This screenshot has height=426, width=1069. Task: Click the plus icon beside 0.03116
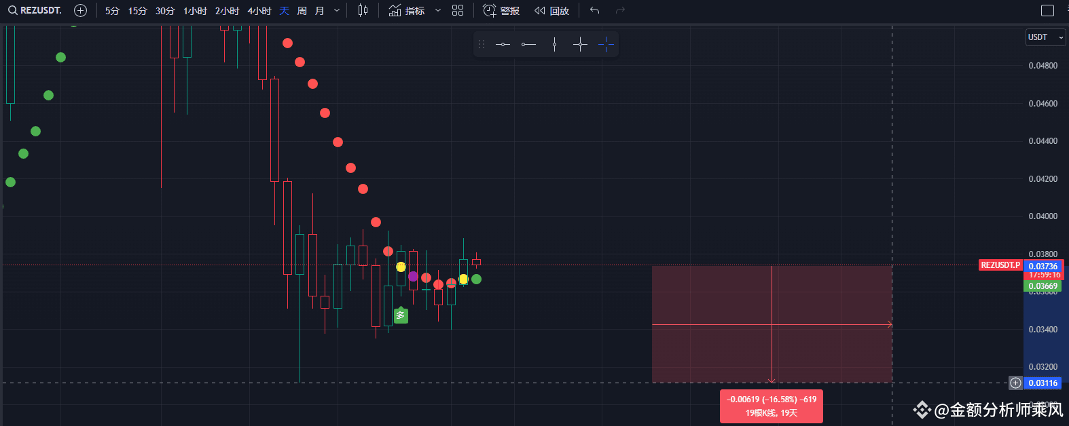[x=1015, y=383]
